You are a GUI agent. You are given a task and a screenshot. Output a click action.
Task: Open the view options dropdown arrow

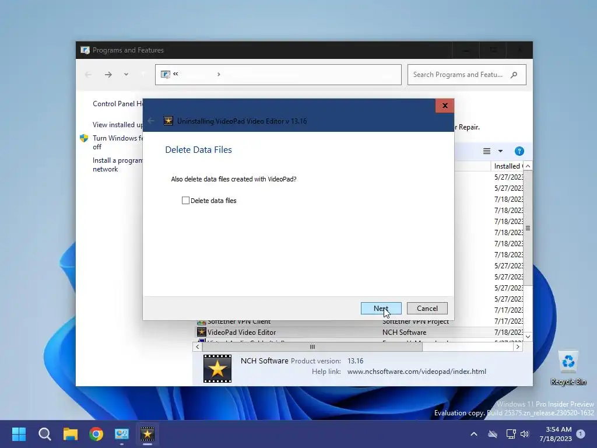point(500,151)
